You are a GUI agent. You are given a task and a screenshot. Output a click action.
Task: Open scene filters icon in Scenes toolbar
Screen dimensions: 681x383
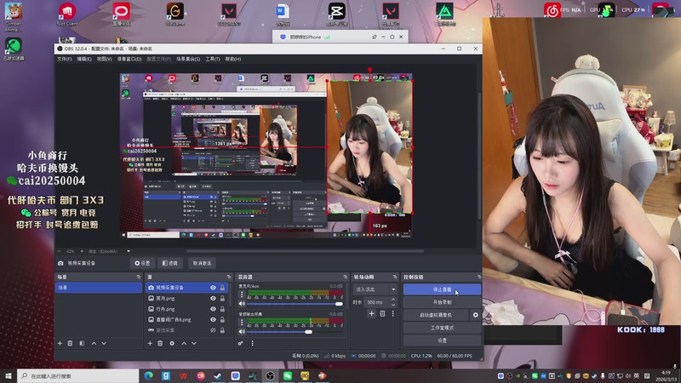[82, 343]
